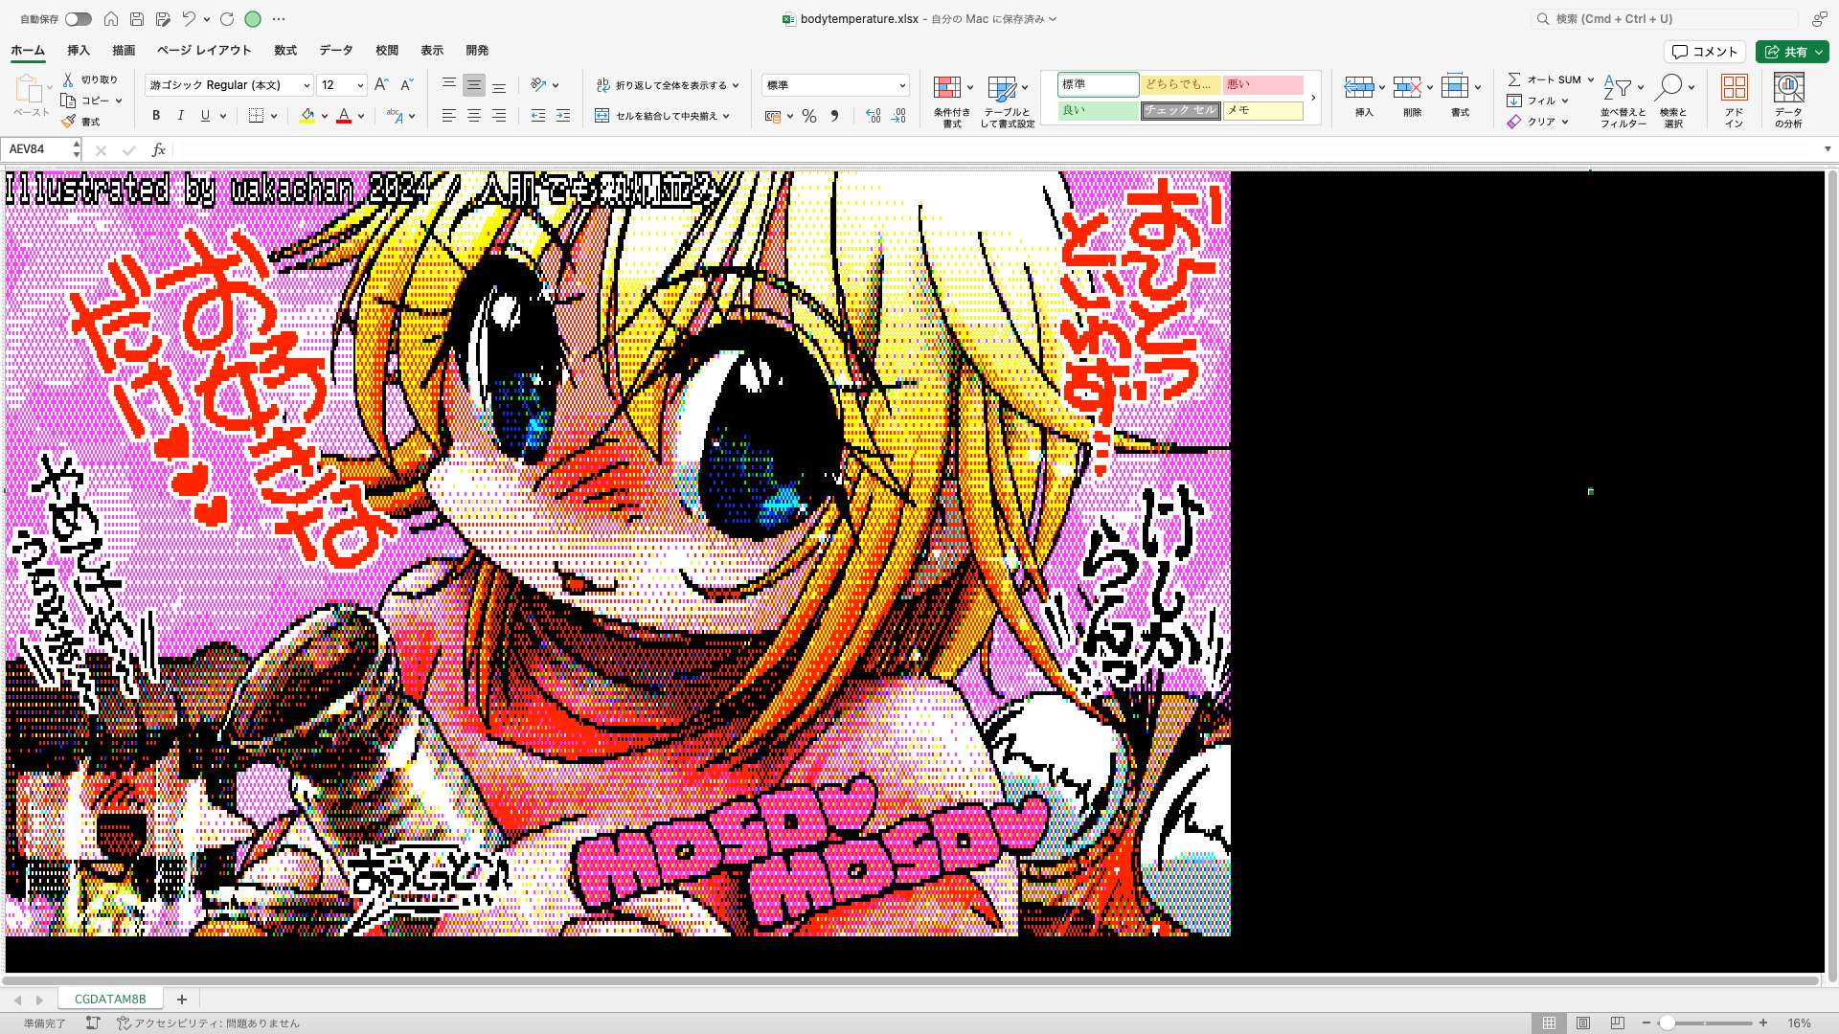The height and width of the screenshot is (1034, 1839).
Task: Click the Undo arrow icon
Action: click(x=189, y=19)
